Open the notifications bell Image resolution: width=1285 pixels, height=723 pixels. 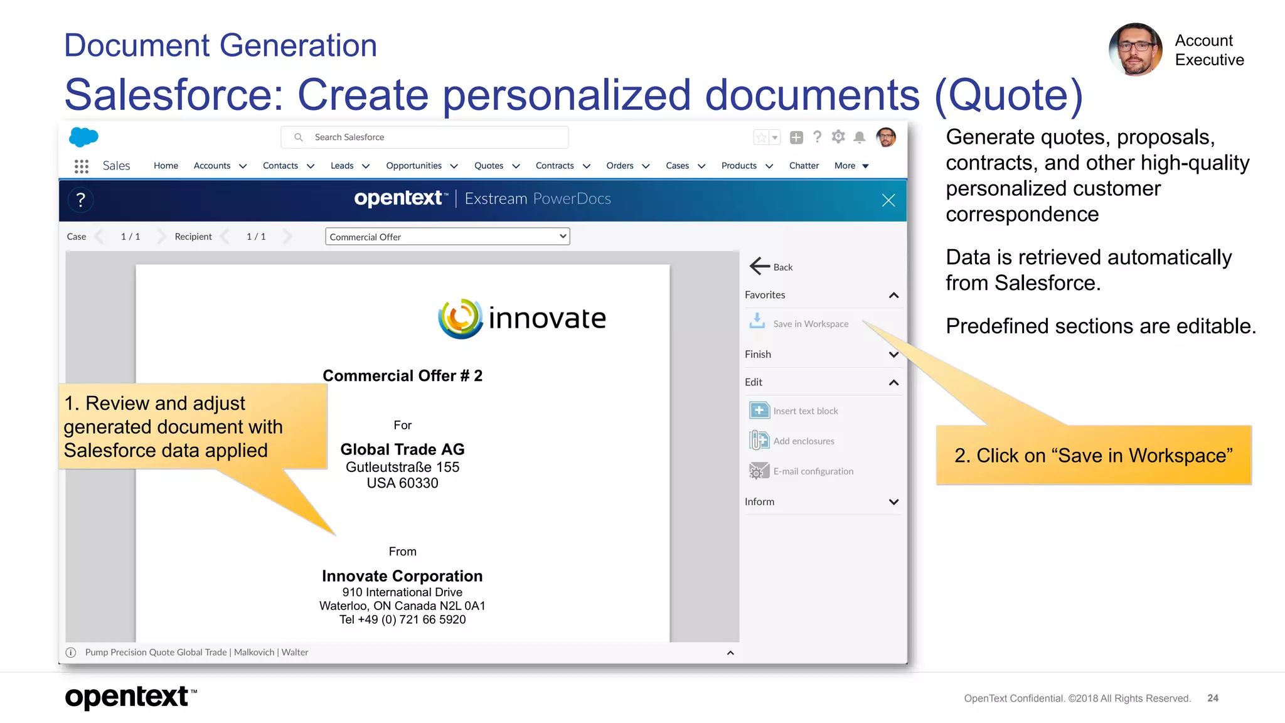click(x=860, y=137)
